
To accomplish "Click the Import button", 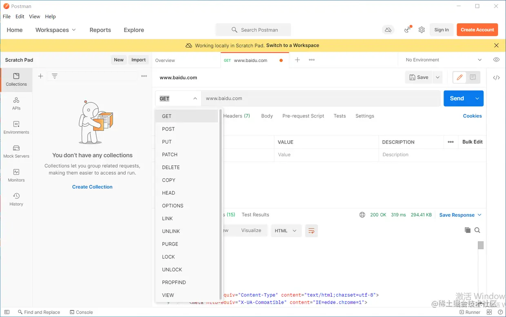I will pyautogui.click(x=138, y=60).
